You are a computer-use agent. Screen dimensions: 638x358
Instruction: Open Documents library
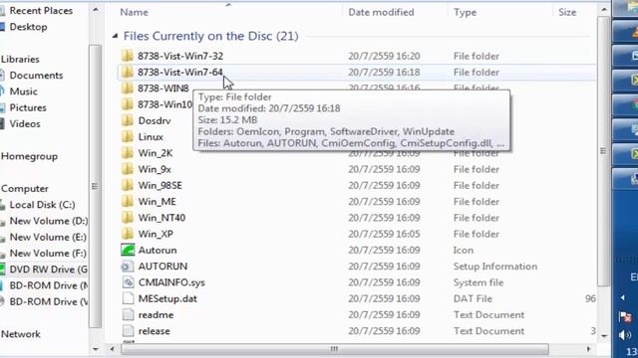36,76
